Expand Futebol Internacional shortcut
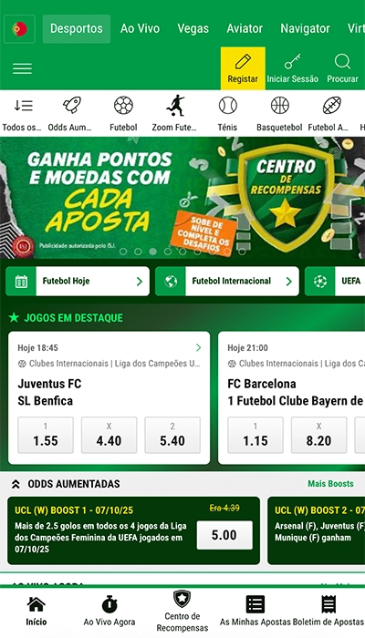This screenshot has width=365, height=638. [x=227, y=281]
